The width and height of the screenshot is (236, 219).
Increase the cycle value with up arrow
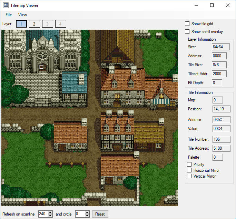(x=87, y=212)
